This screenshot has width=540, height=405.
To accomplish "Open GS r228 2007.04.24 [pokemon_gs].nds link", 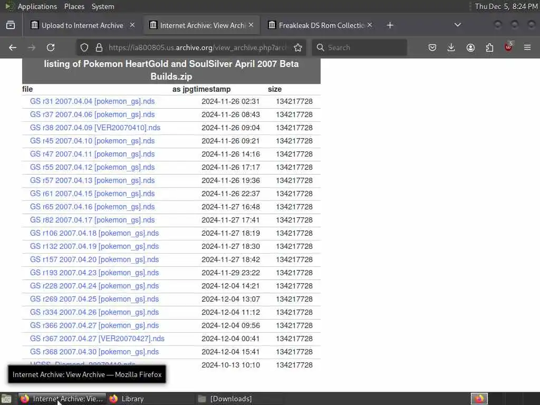I will tap(94, 286).
